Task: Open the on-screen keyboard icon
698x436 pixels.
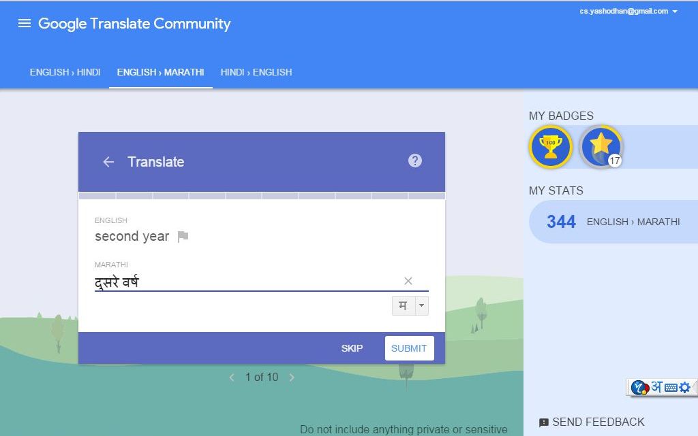Action: pos(671,388)
